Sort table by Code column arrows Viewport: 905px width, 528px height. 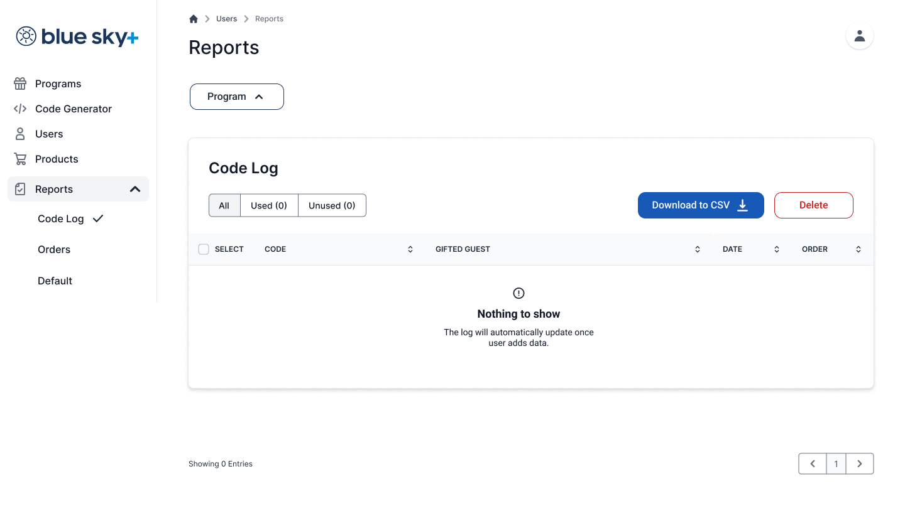click(x=410, y=249)
